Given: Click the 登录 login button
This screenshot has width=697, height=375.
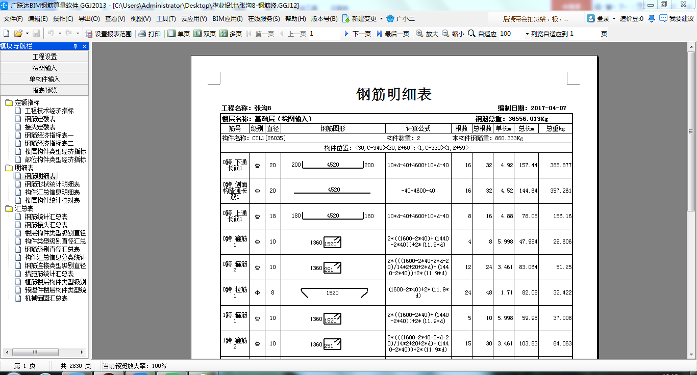Looking at the screenshot, I should coord(598,19).
